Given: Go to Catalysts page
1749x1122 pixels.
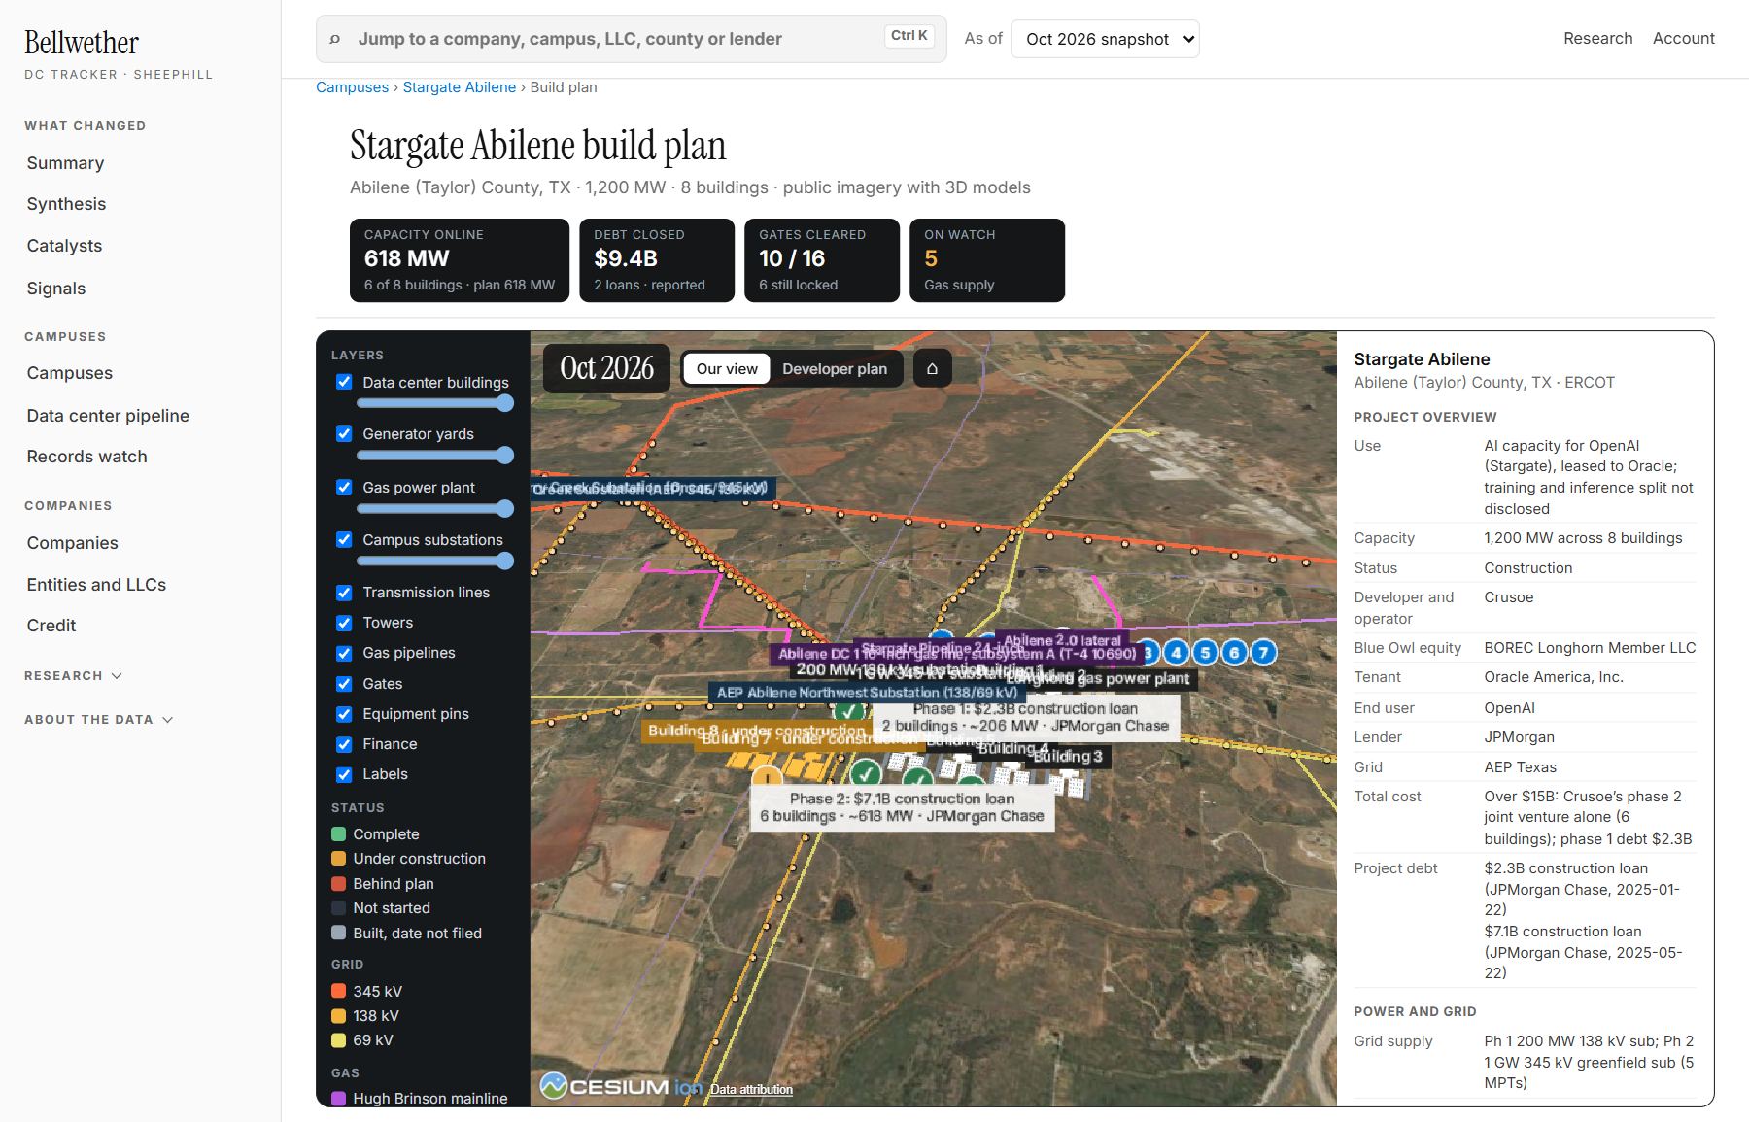Looking at the screenshot, I should 64,246.
